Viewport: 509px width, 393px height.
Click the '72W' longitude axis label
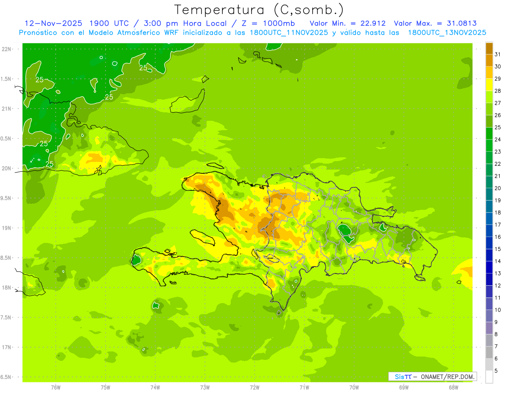[x=255, y=387]
